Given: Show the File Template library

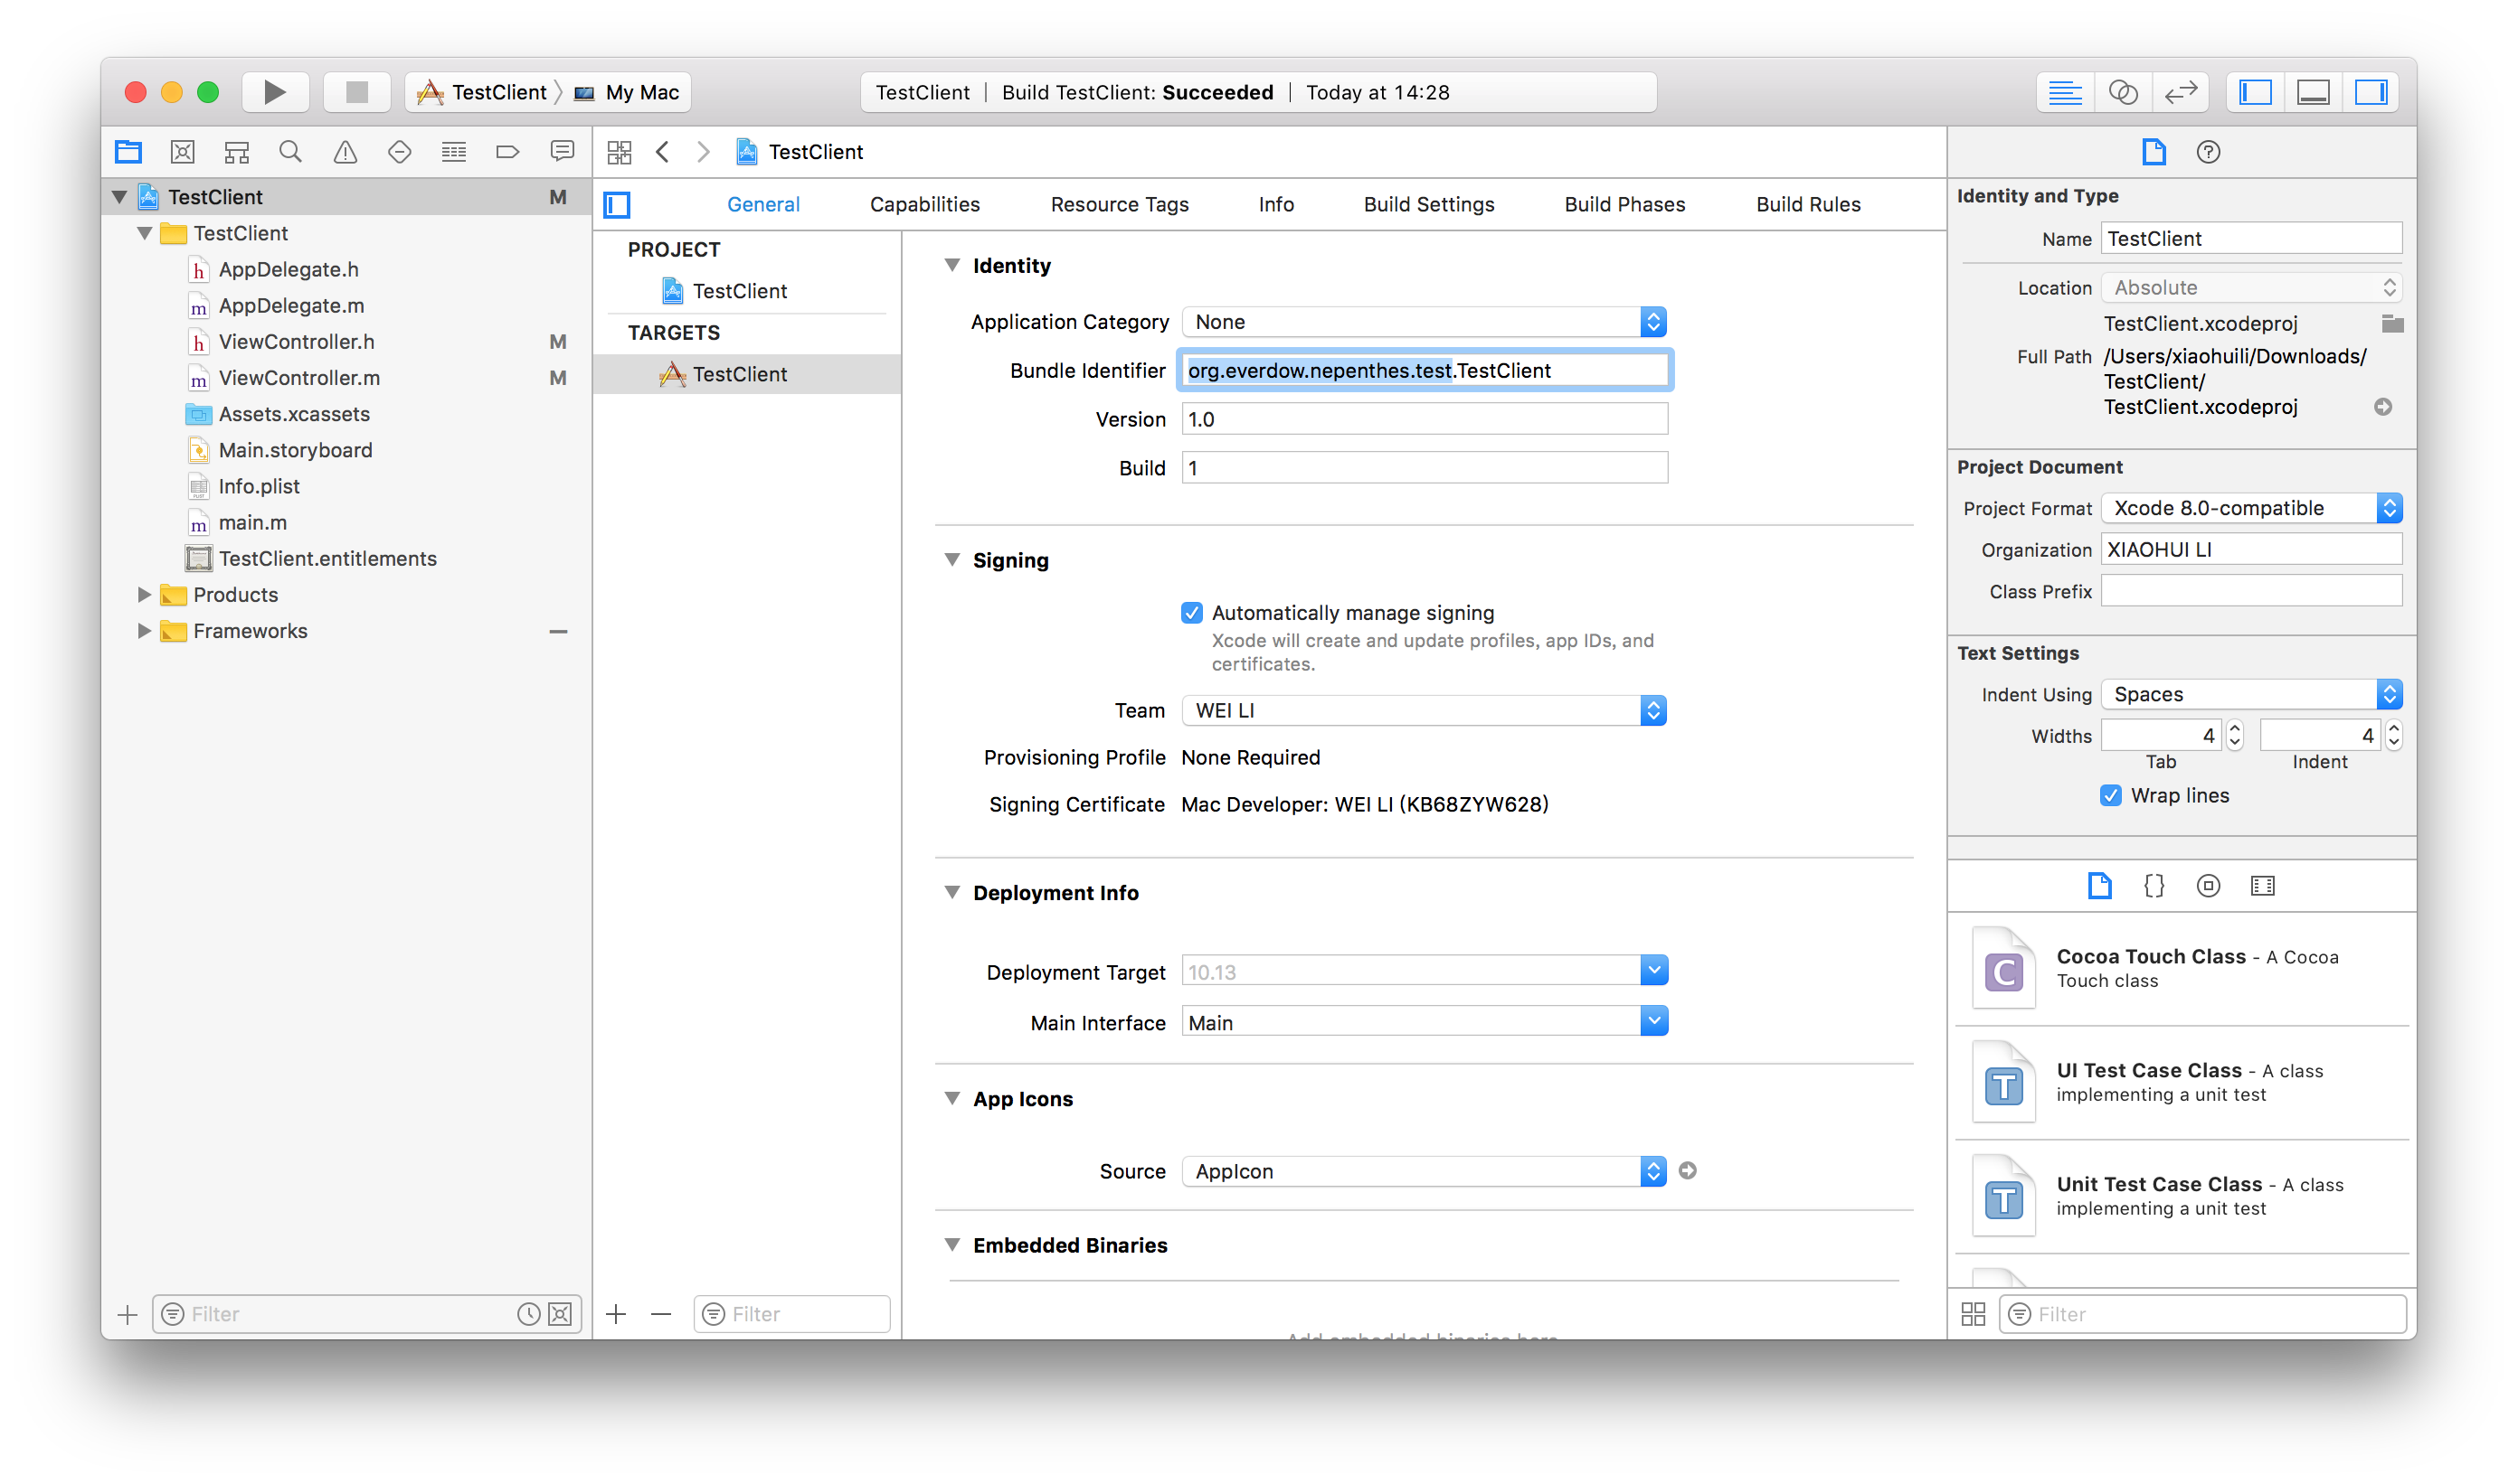Looking at the screenshot, I should pyautogui.click(x=2099, y=886).
